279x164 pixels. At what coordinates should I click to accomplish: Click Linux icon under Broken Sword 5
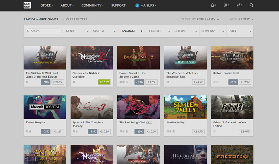tap(127, 82)
